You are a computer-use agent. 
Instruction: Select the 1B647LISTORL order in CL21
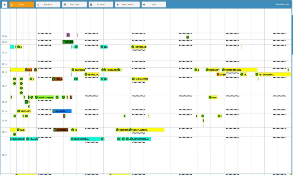pyautogui.click(x=147, y=130)
